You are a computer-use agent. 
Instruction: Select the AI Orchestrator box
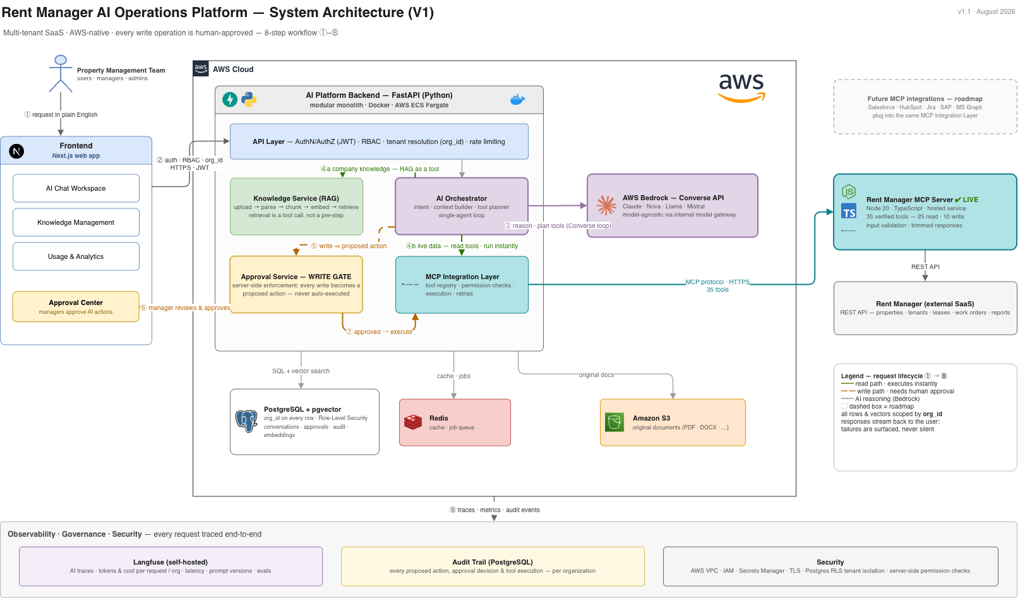coord(462,206)
